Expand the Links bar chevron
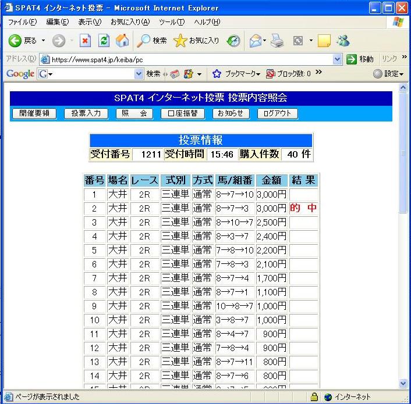 (x=404, y=56)
